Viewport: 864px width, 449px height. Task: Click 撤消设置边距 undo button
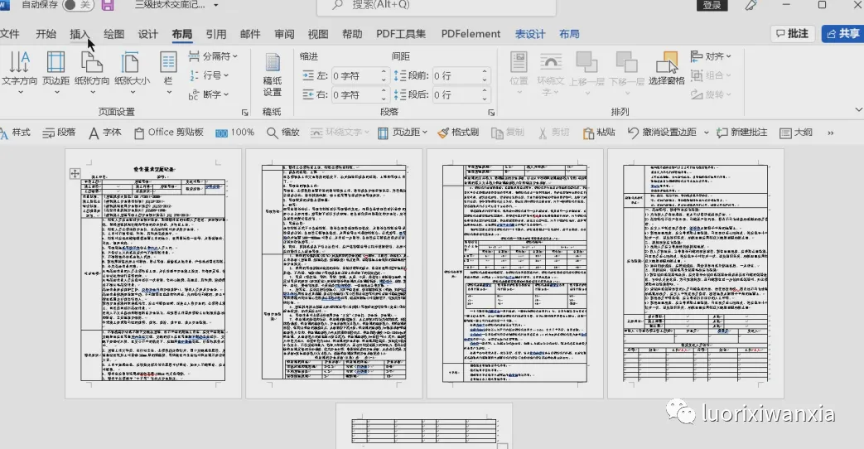click(x=663, y=133)
